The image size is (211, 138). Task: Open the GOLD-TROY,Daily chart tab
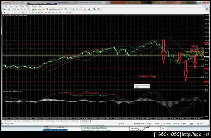[38, 121]
